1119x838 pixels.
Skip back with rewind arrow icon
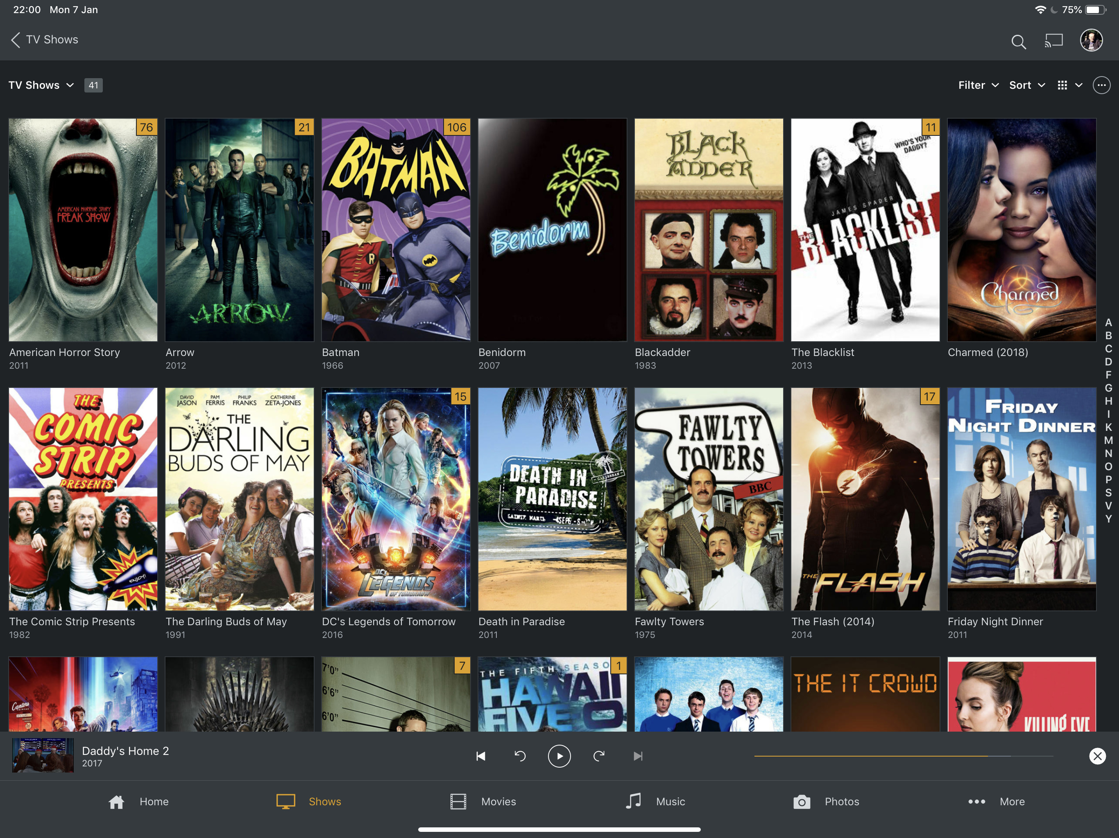click(x=520, y=756)
